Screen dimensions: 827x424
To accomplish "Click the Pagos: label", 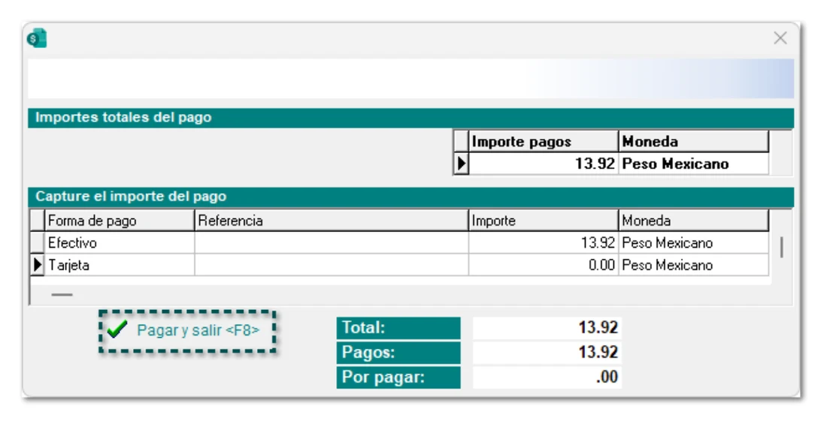I will click(398, 353).
